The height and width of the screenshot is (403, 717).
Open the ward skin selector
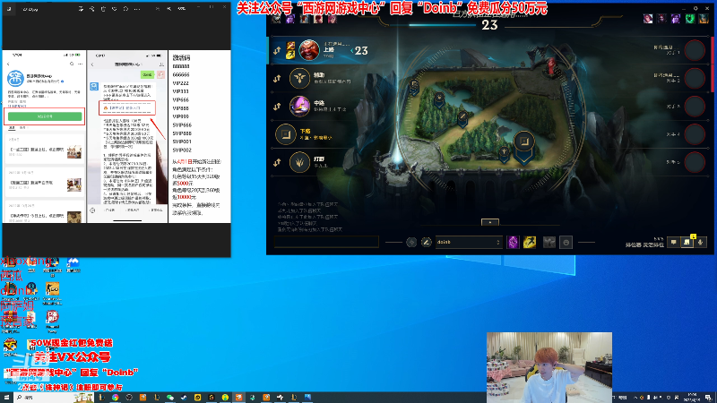point(549,242)
